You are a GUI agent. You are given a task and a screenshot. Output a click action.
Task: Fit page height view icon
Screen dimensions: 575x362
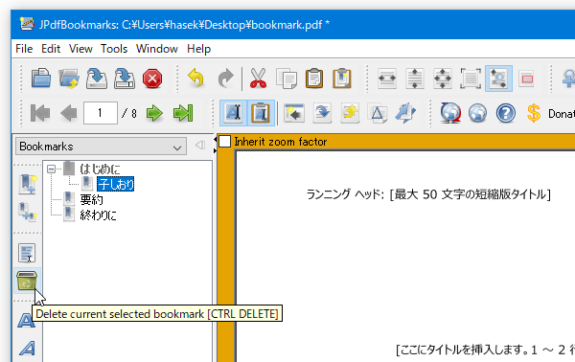point(415,78)
